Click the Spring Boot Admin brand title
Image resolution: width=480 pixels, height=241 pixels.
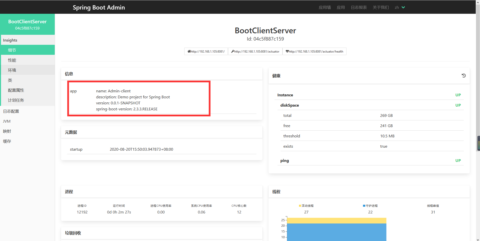tap(99, 8)
